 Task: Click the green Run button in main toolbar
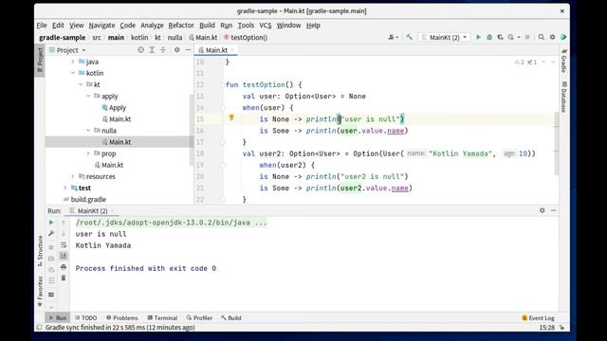(478, 37)
